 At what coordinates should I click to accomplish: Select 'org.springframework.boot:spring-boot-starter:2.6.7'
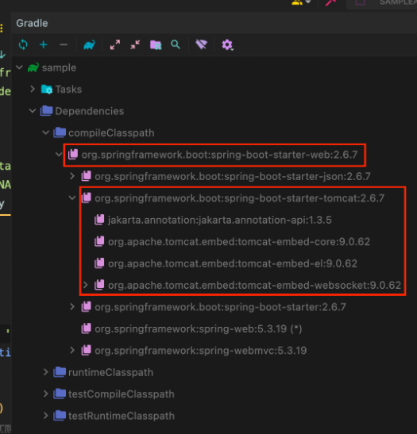click(220, 307)
